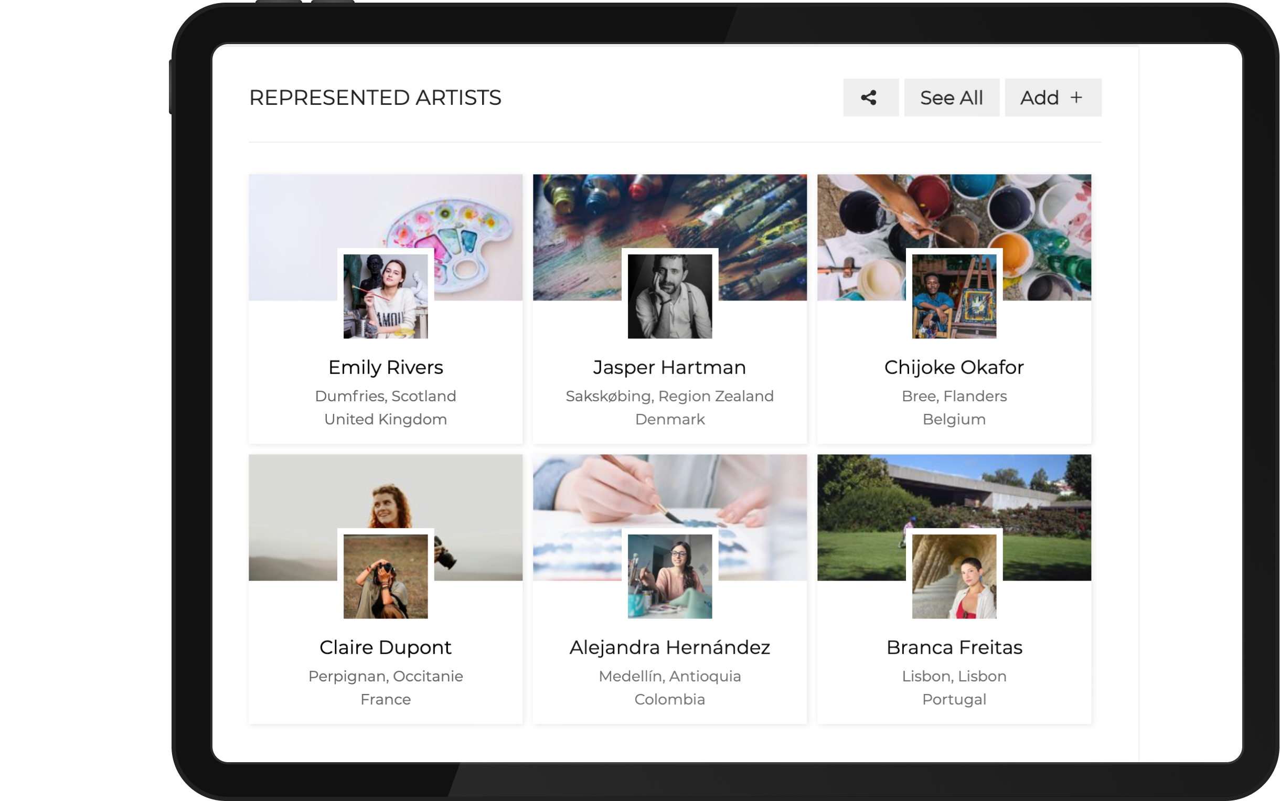Viewport: 1280px width, 801px height.
Task: Click the "Colombia" country text
Action: click(x=670, y=700)
